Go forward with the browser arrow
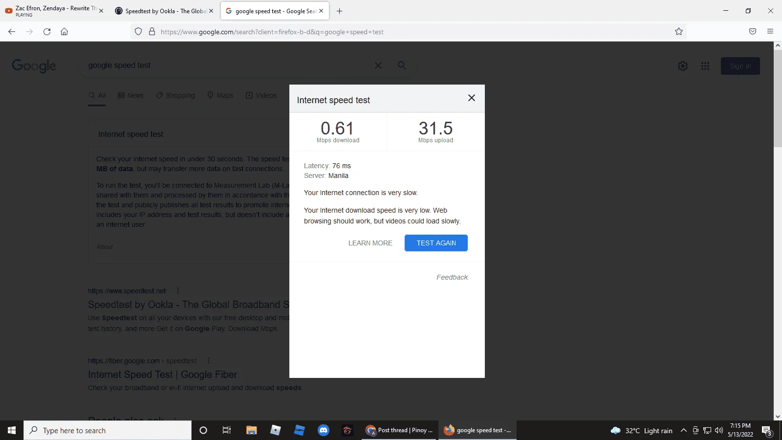This screenshot has width=782, height=440. click(29, 32)
